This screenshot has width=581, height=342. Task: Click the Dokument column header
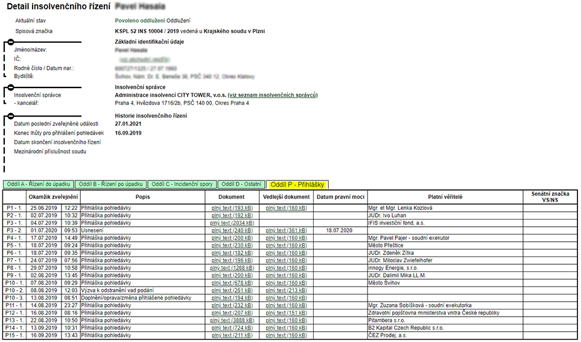click(232, 197)
